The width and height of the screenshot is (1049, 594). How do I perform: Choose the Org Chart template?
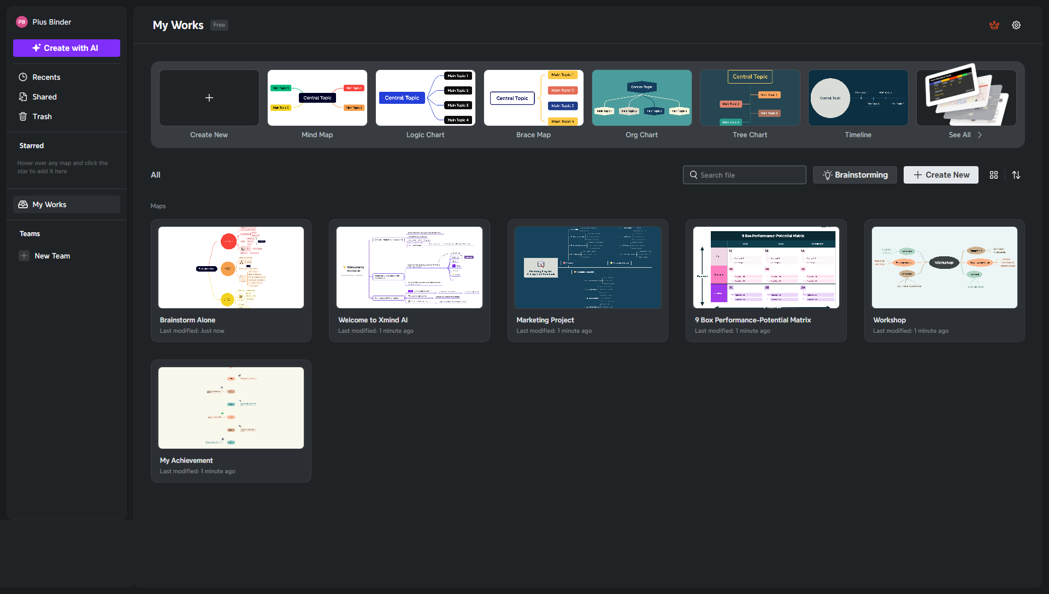(641, 98)
